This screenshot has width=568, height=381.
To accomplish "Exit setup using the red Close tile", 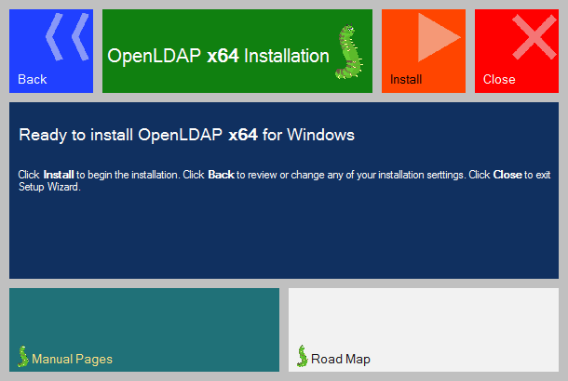I will (x=517, y=51).
